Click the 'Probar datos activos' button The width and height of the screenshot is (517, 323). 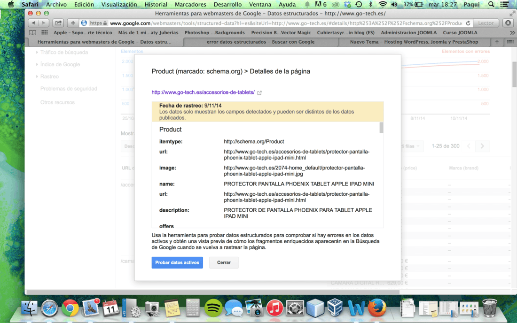pos(177,262)
